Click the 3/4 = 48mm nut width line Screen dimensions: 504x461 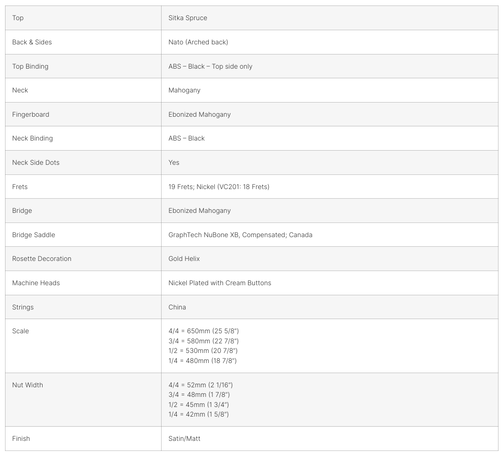(199, 395)
